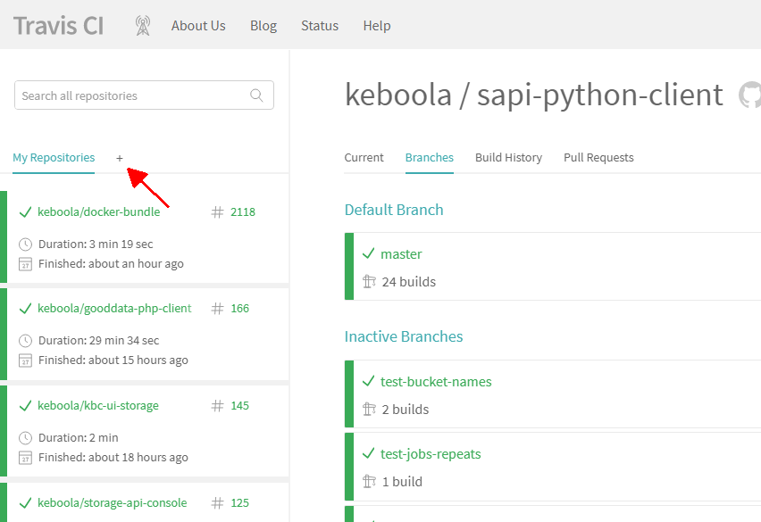This screenshot has width=761, height=522.
Task: Click the plus add repository button
Action: (120, 158)
